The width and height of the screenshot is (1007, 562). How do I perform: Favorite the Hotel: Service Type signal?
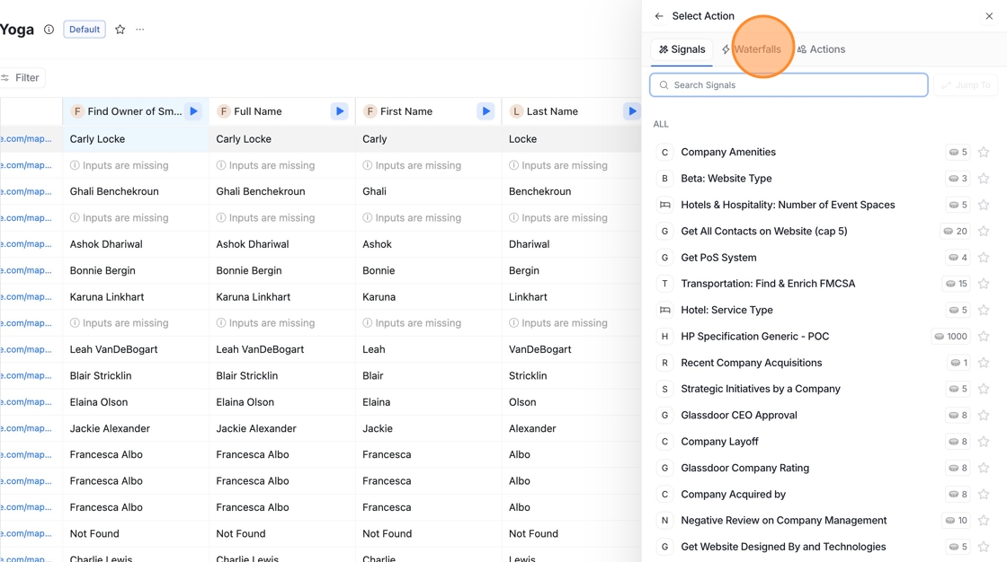click(984, 310)
